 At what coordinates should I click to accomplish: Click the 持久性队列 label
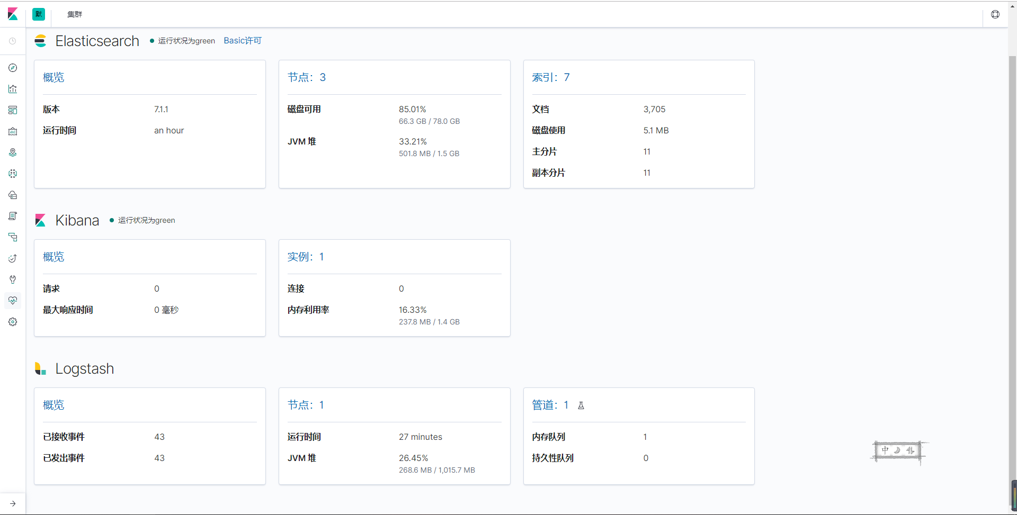click(553, 458)
